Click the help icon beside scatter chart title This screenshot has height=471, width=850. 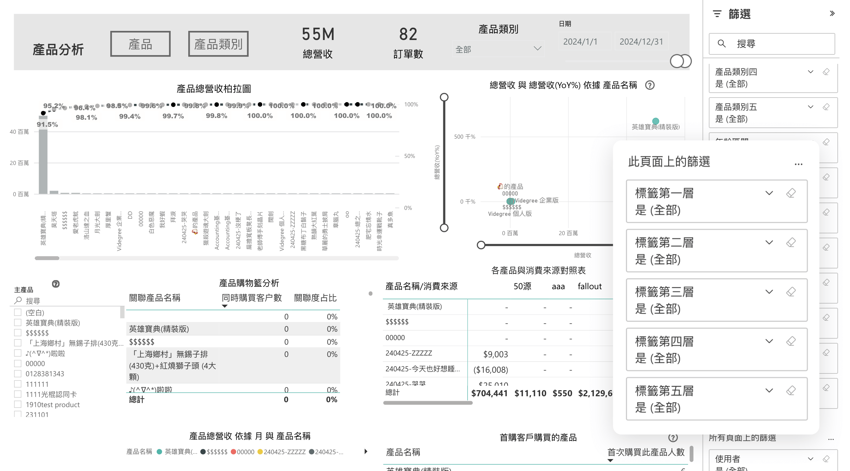pos(650,85)
